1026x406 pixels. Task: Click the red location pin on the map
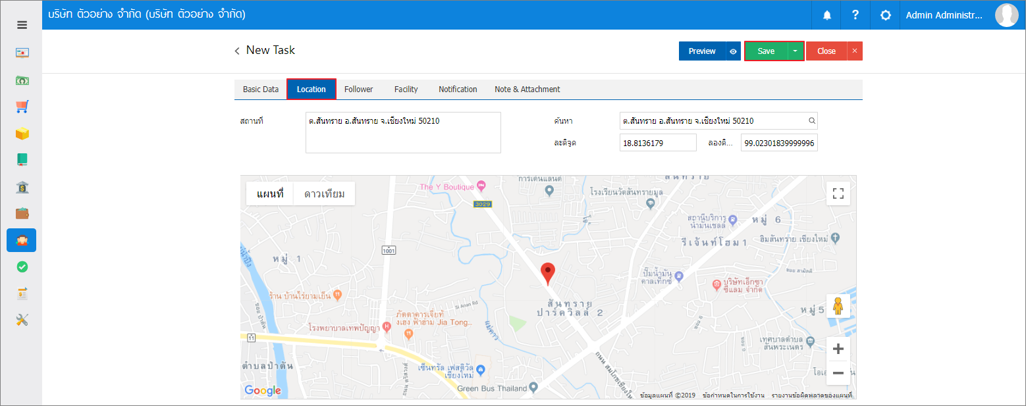[547, 273]
